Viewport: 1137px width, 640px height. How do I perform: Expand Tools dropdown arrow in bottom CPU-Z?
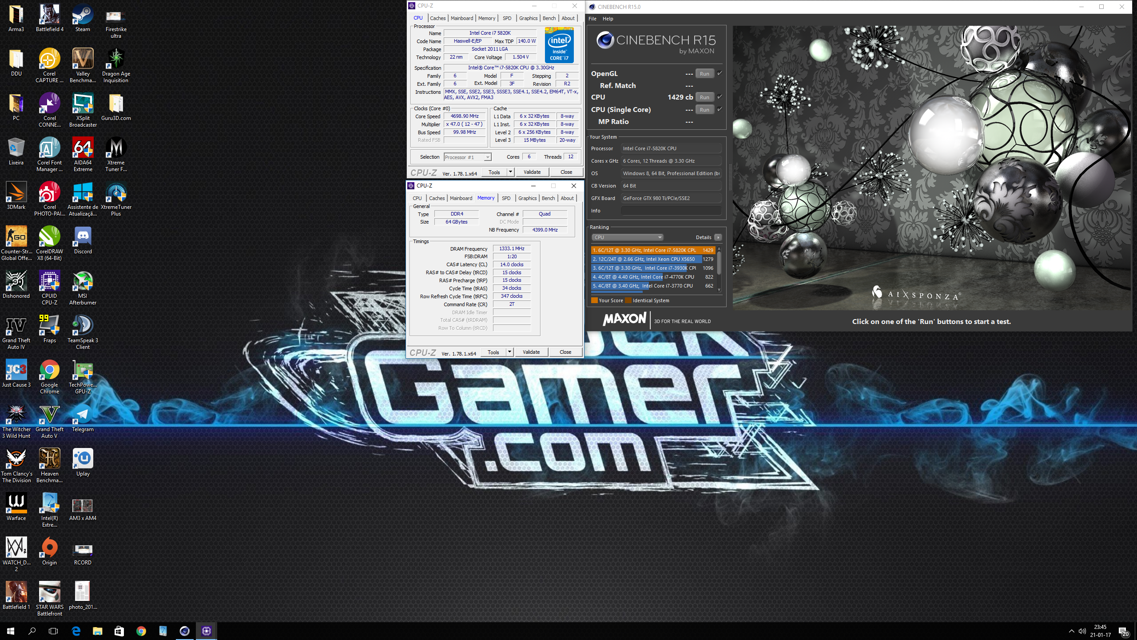coord(509,352)
